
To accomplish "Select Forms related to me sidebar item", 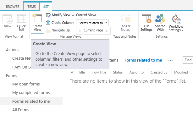I will click(x=31, y=101).
